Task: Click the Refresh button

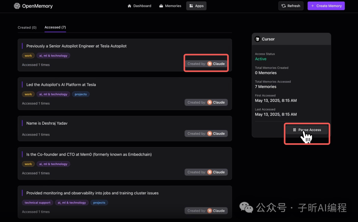Action: click(291, 6)
